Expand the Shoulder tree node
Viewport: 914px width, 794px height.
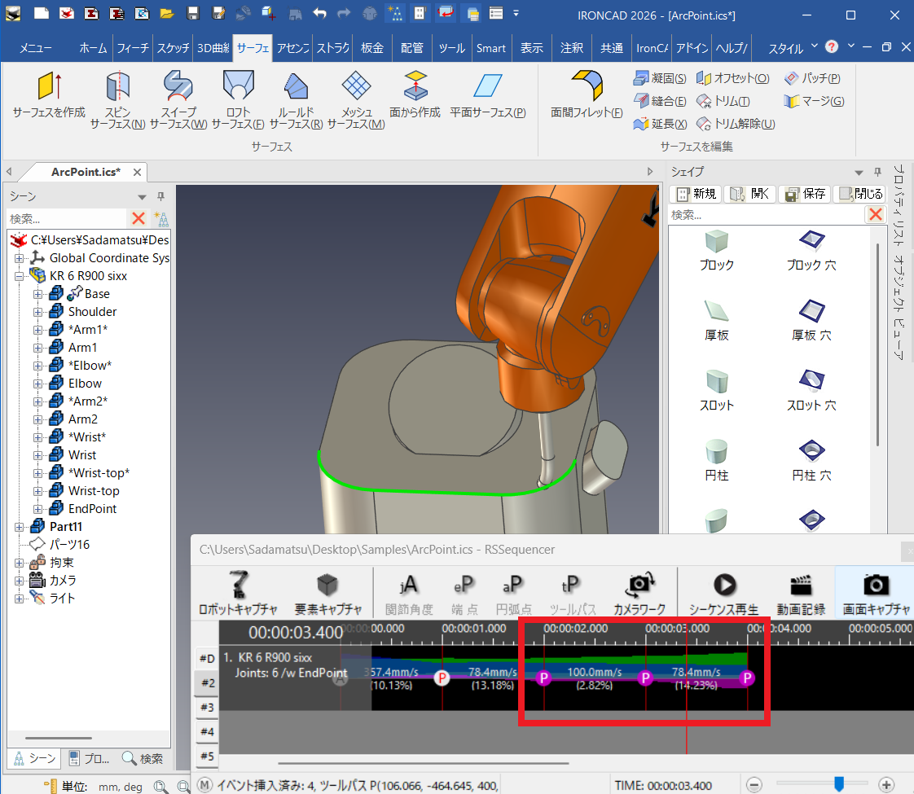coord(38,312)
